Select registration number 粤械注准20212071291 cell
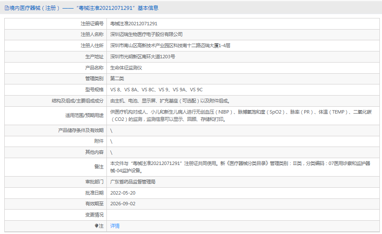Viewport: 382px width, 234px height. click(x=134, y=24)
